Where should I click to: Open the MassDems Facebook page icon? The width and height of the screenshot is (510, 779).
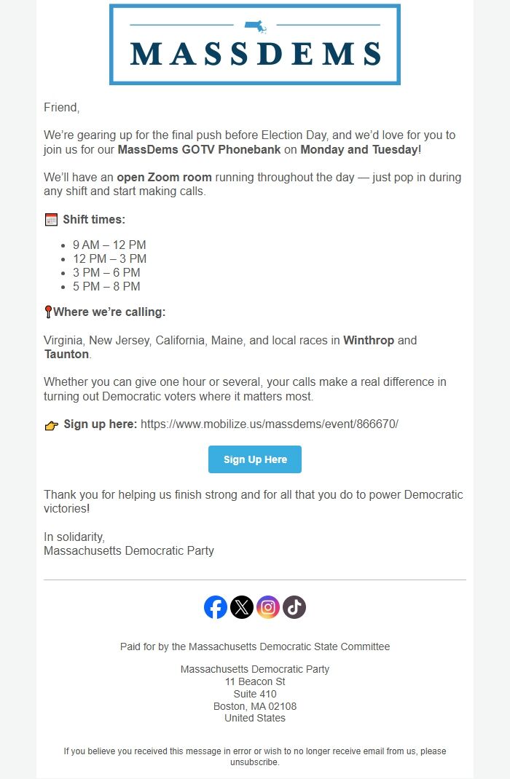point(216,606)
